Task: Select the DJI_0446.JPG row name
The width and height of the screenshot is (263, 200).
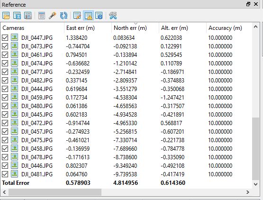Action: [x=37, y=166]
